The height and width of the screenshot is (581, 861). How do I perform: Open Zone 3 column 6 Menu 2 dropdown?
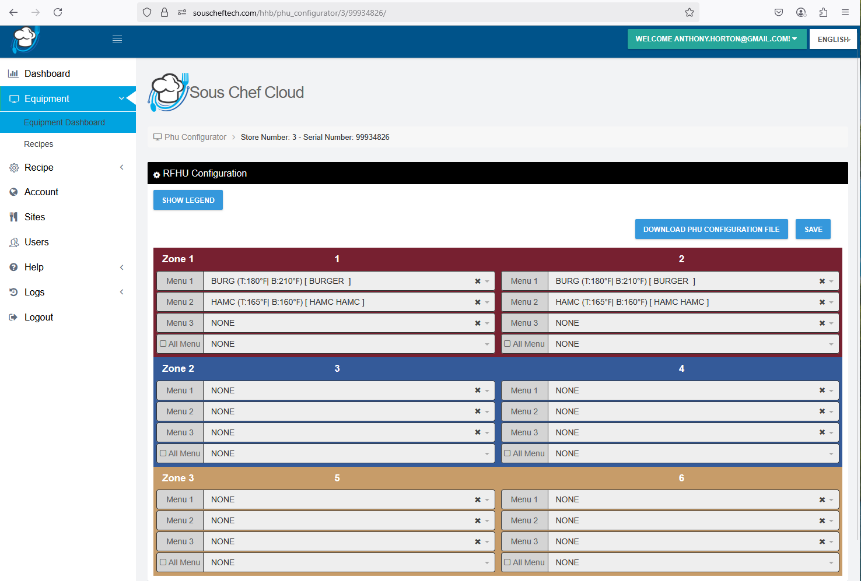click(x=693, y=520)
